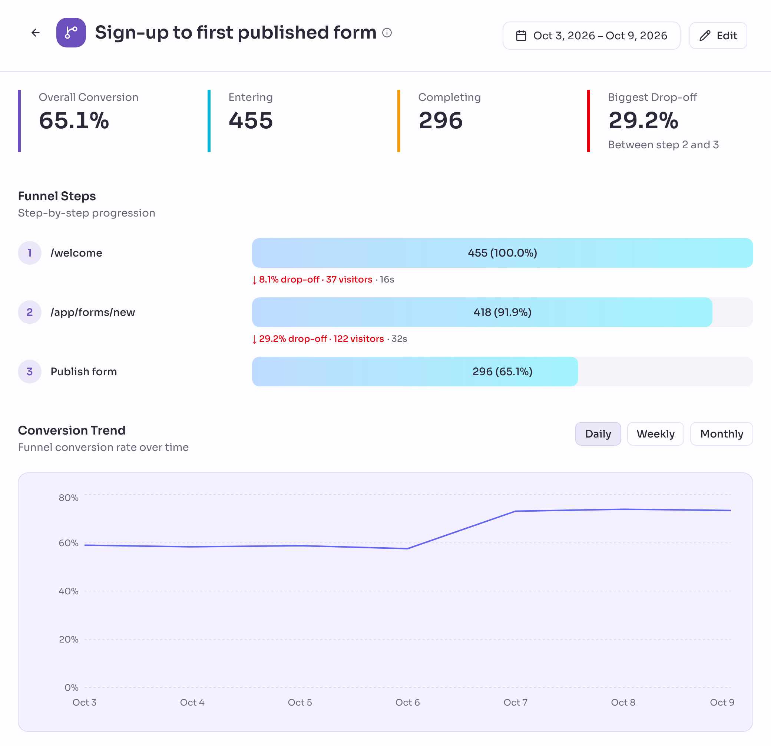771x746 pixels.
Task: Click the back arrow icon
Action: (36, 33)
